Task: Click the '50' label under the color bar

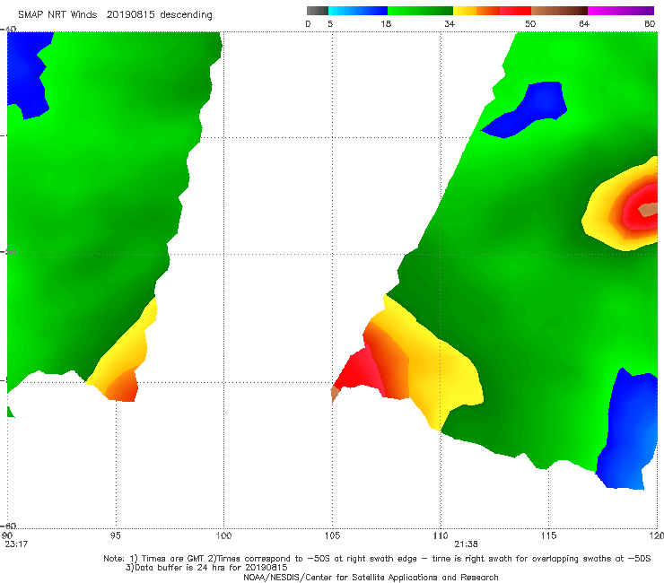Action: (530, 24)
